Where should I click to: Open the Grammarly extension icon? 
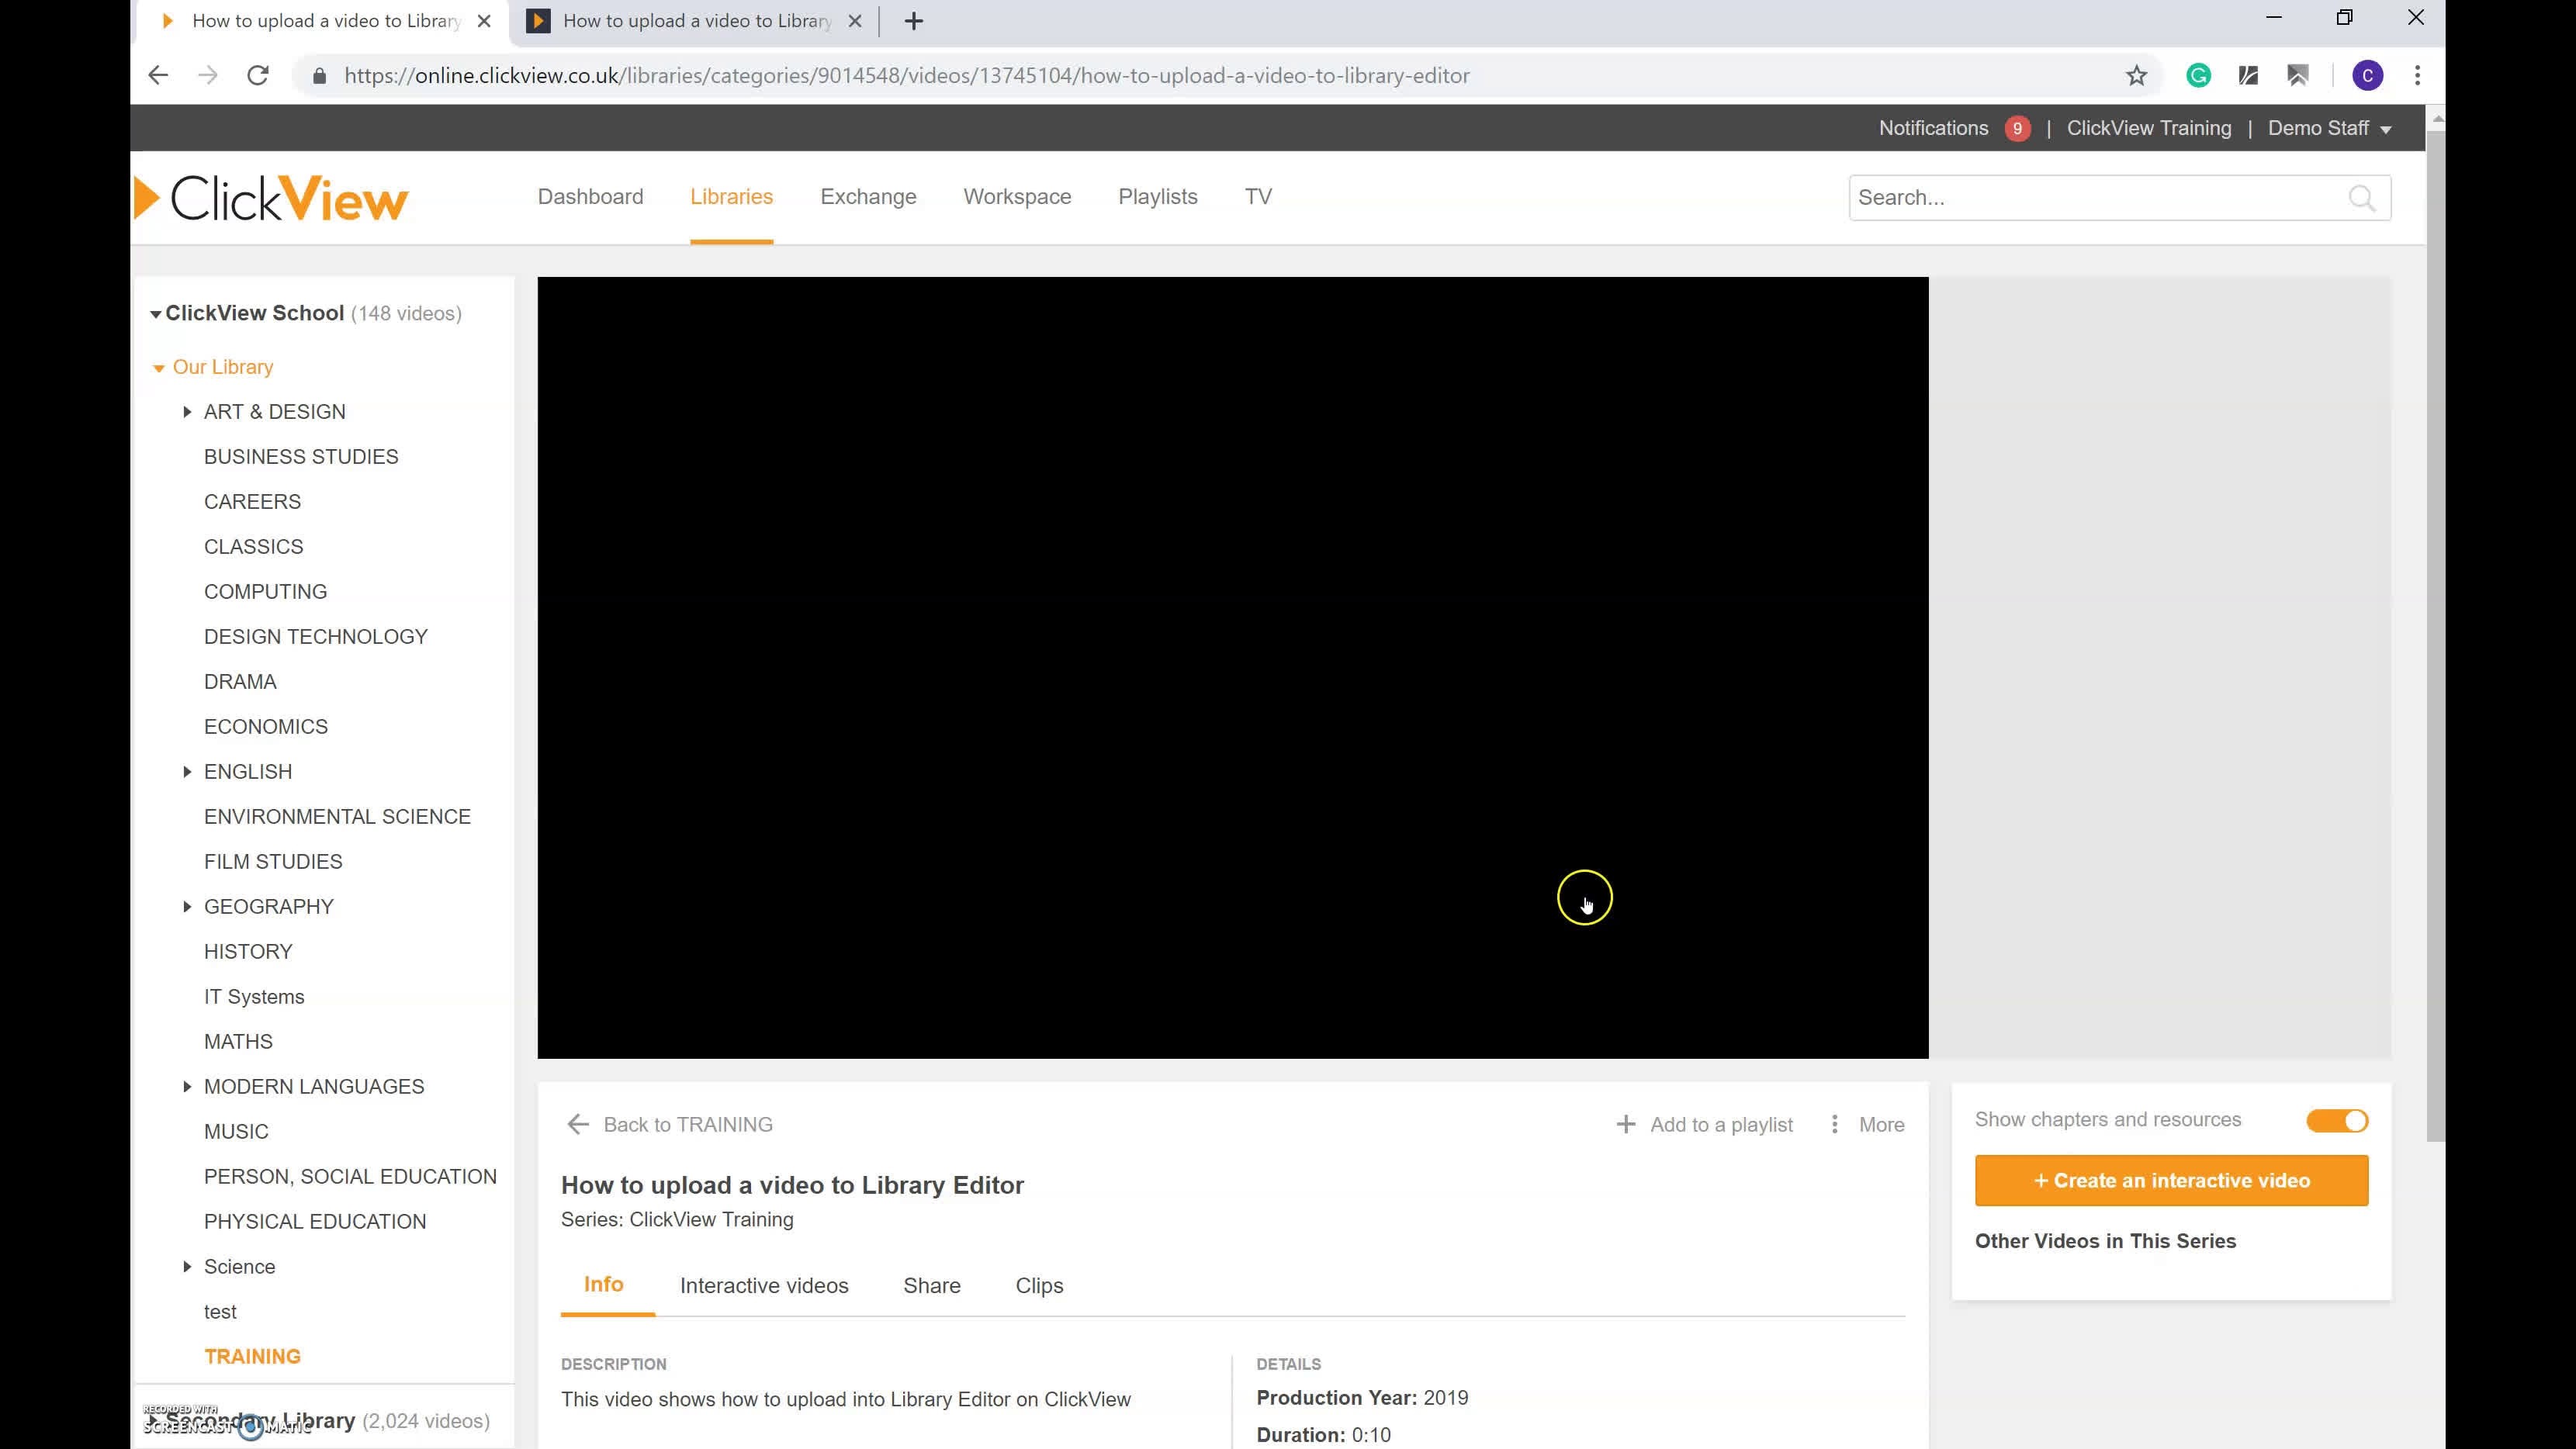click(2199, 75)
